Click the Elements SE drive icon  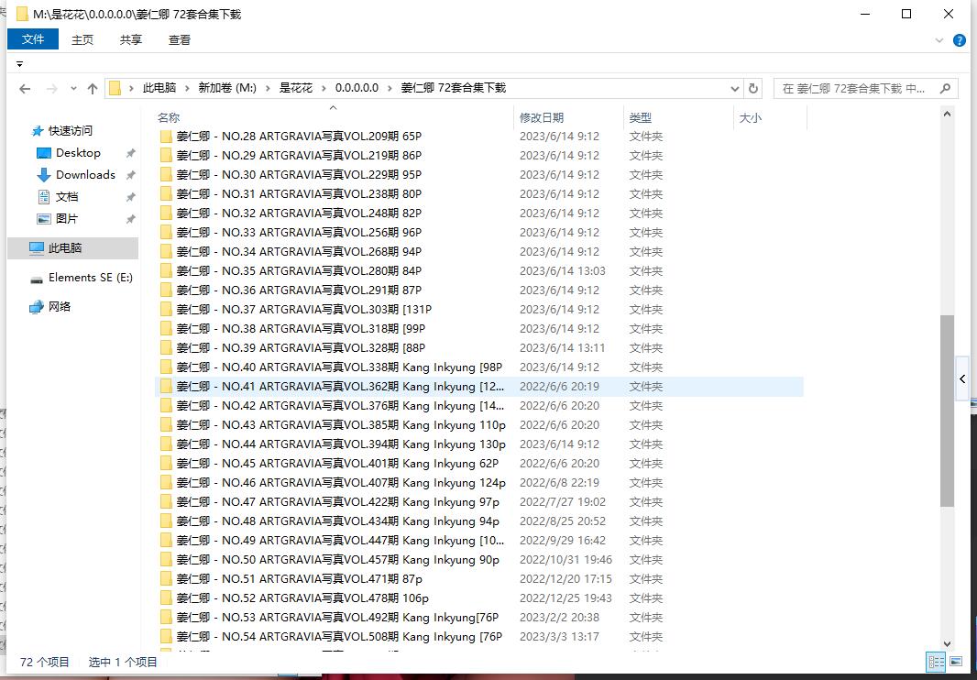(x=37, y=279)
